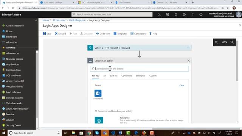Collapse the Azure left sidebar

[36, 20]
